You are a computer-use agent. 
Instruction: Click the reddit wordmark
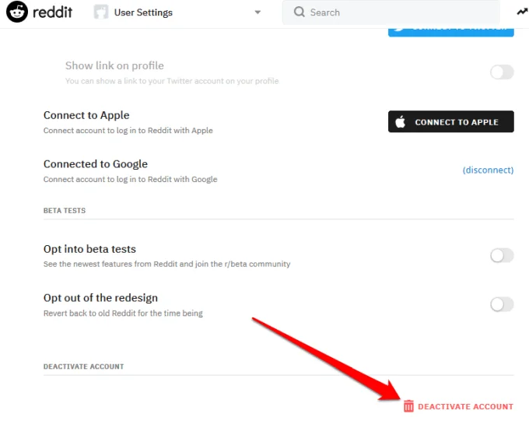pyautogui.click(x=52, y=12)
